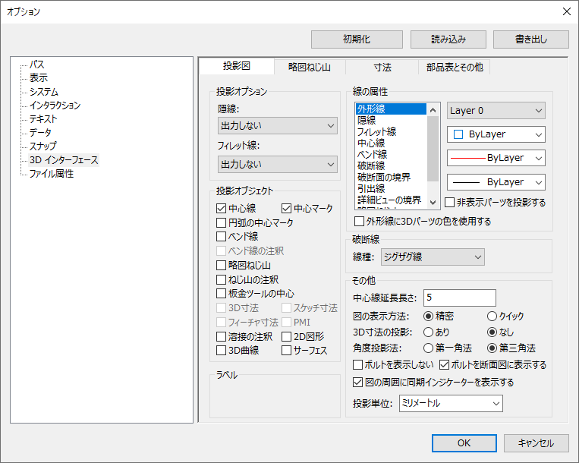The height and width of the screenshot is (463, 579).
Task: Select ファイル属性 in the options tree
Action: tap(52, 174)
